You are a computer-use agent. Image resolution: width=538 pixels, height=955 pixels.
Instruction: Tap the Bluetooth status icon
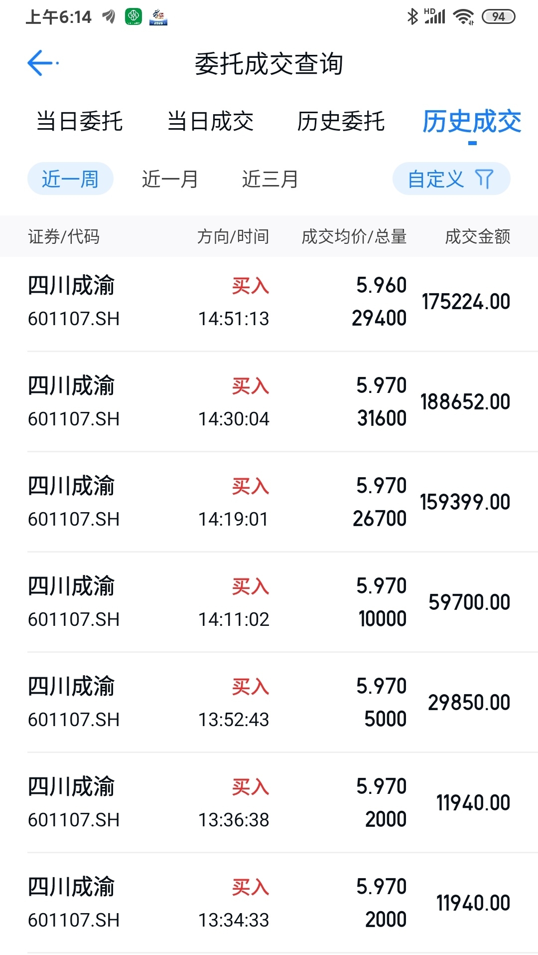pyautogui.click(x=412, y=16)
